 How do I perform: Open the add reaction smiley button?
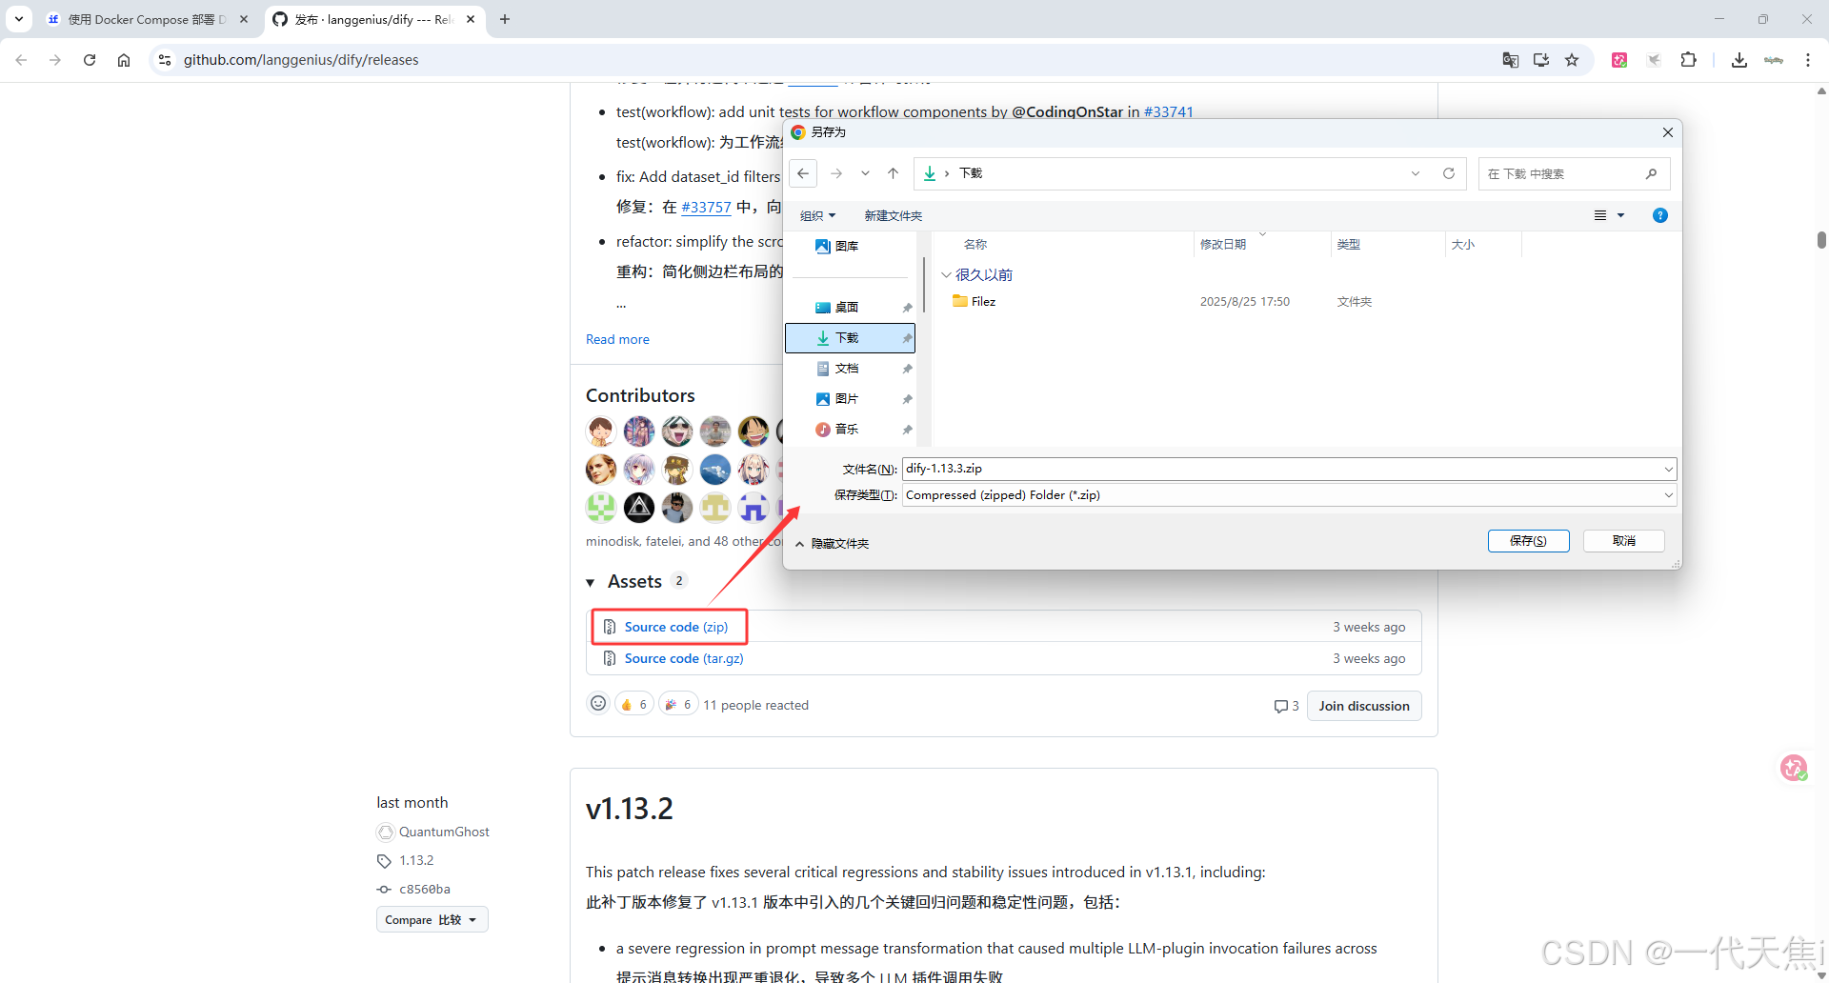(598, 704)
